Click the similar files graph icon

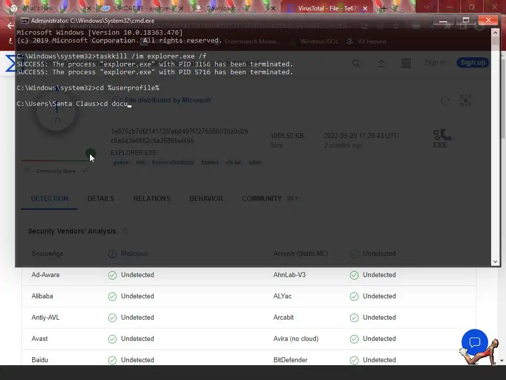(465, 100)
